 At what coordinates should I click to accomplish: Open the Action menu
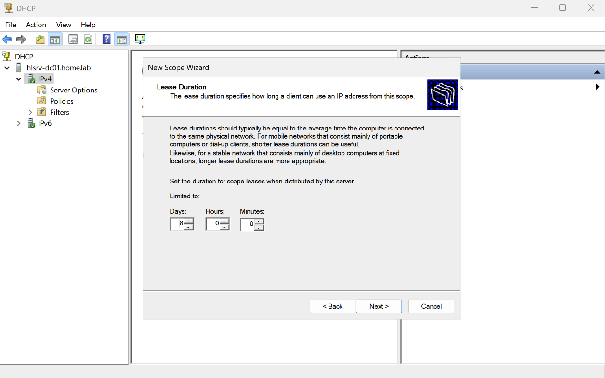click(36, 25)
